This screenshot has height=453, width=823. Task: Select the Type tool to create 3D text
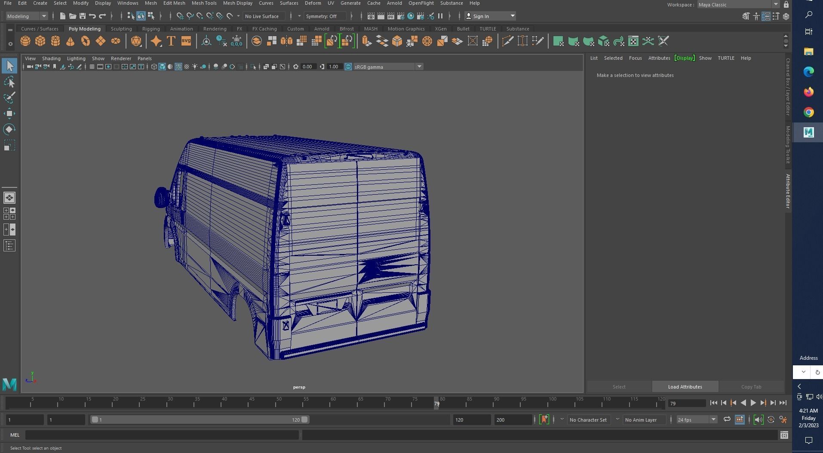point(171,41)
